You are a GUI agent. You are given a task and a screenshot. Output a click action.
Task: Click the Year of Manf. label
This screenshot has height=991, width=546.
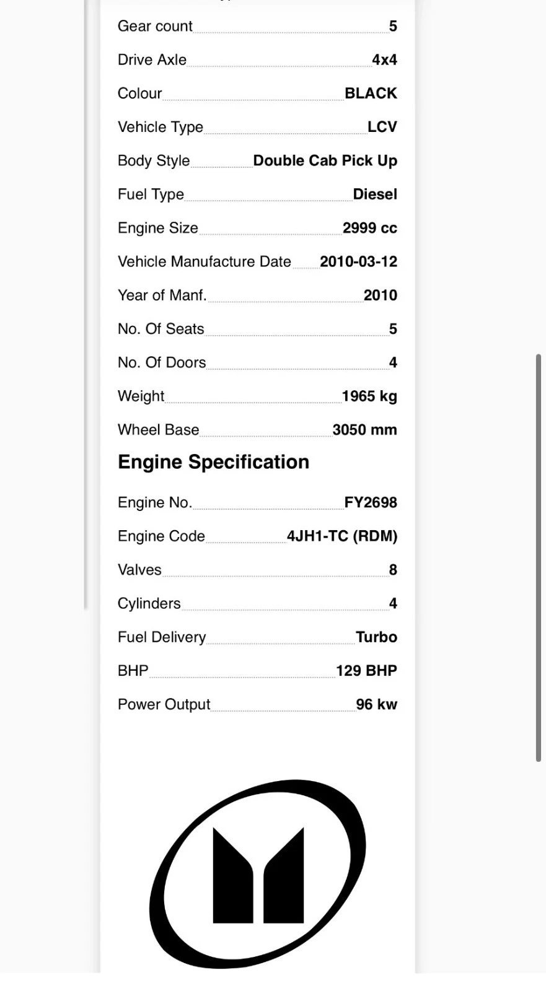click(x=162, y=295)
